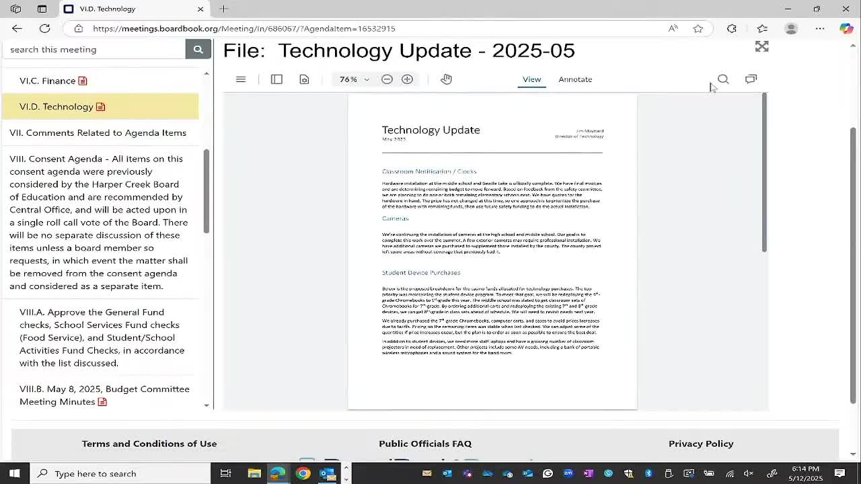The width and height of the screenshot is (861, 484).
Task: Open VII. Comments Related to Agenda Items
Action: pyautogui.click(x=98, y=132)
